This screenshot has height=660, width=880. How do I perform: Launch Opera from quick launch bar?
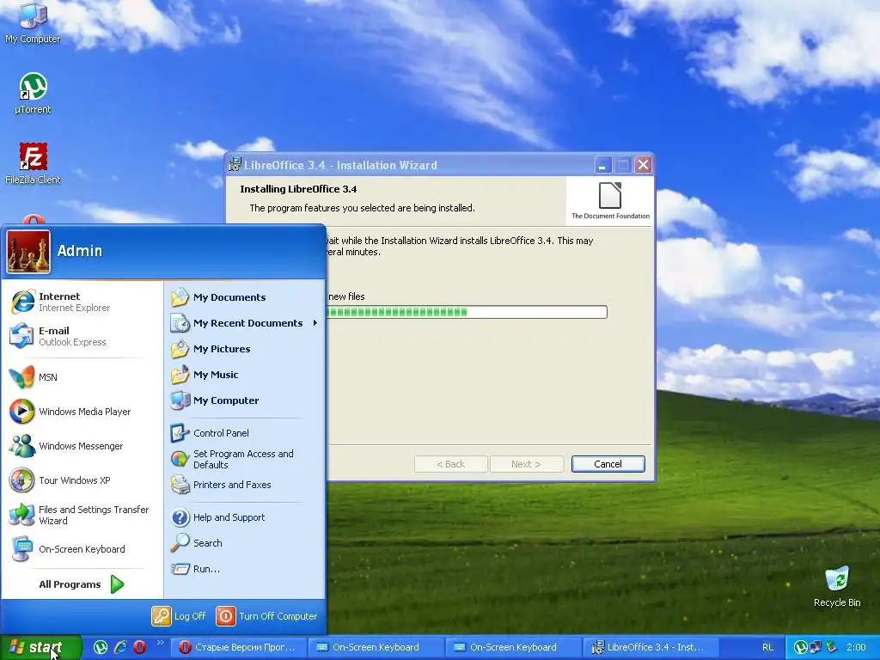click(139, 647)
